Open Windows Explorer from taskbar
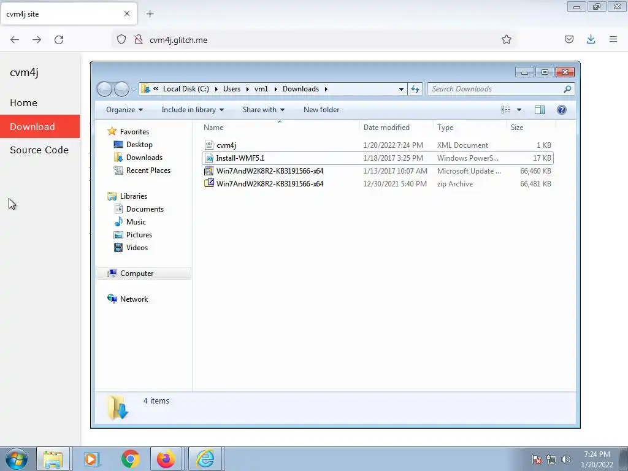Viewport: 628px width, 471px height. pyautogui.click(x=53, y=459)
